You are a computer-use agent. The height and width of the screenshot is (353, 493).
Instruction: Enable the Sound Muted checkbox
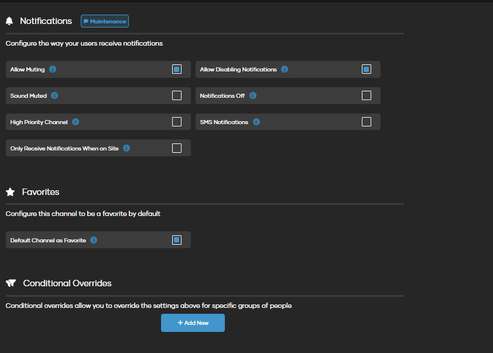[177, 95]
